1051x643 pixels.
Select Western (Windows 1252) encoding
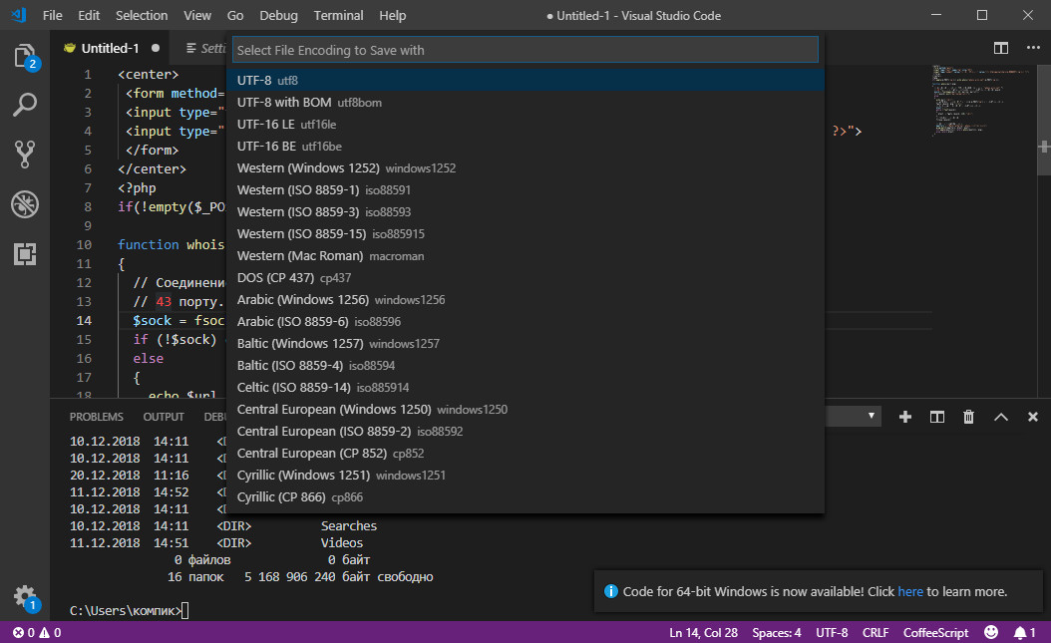point(525,168)
